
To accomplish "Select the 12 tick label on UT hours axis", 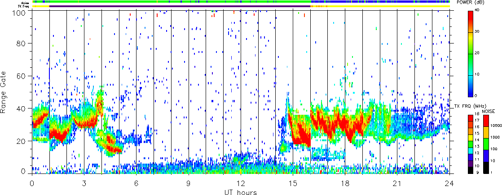I will point(241,183).
